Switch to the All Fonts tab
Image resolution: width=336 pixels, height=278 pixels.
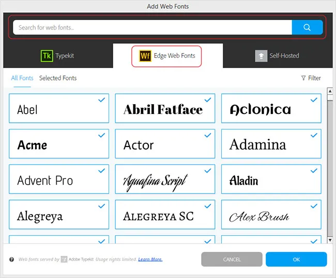tap(22, 78)
